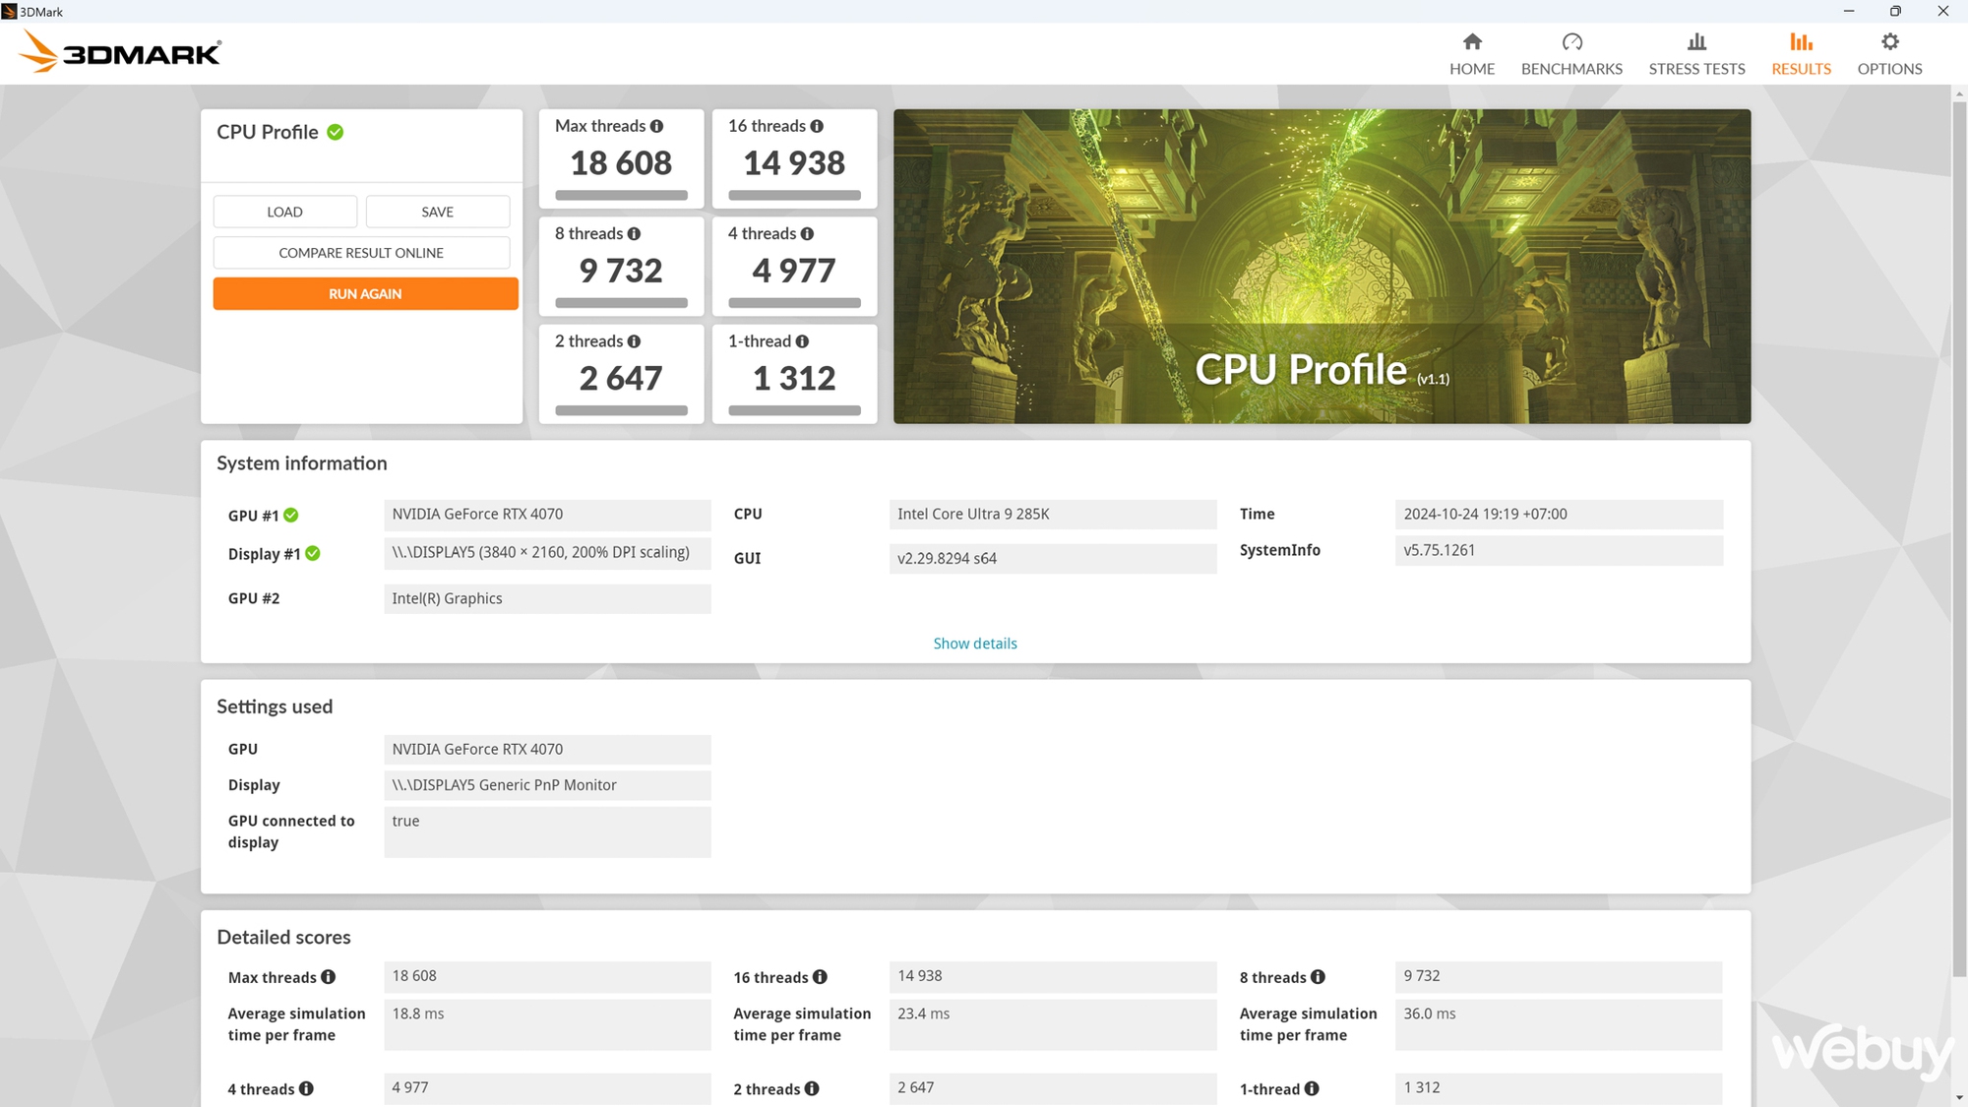Click the 4 threads score 4 977 tile
Image resolution: width=1968 pixels, height=1107 pixels.
click(794, 266)
